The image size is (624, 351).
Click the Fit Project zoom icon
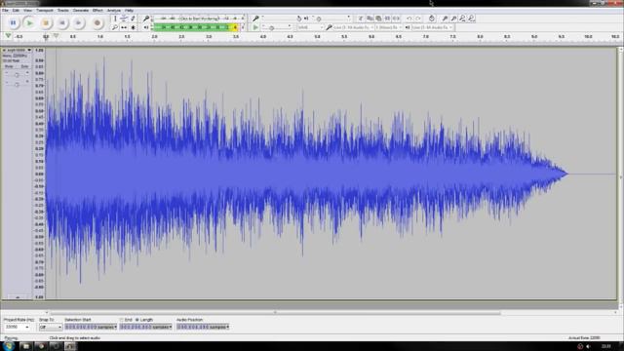tap(471, 19)
